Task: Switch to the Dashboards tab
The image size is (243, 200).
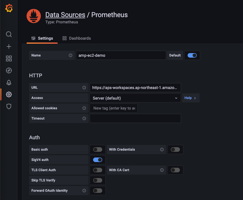Action: tap(77, 38)
